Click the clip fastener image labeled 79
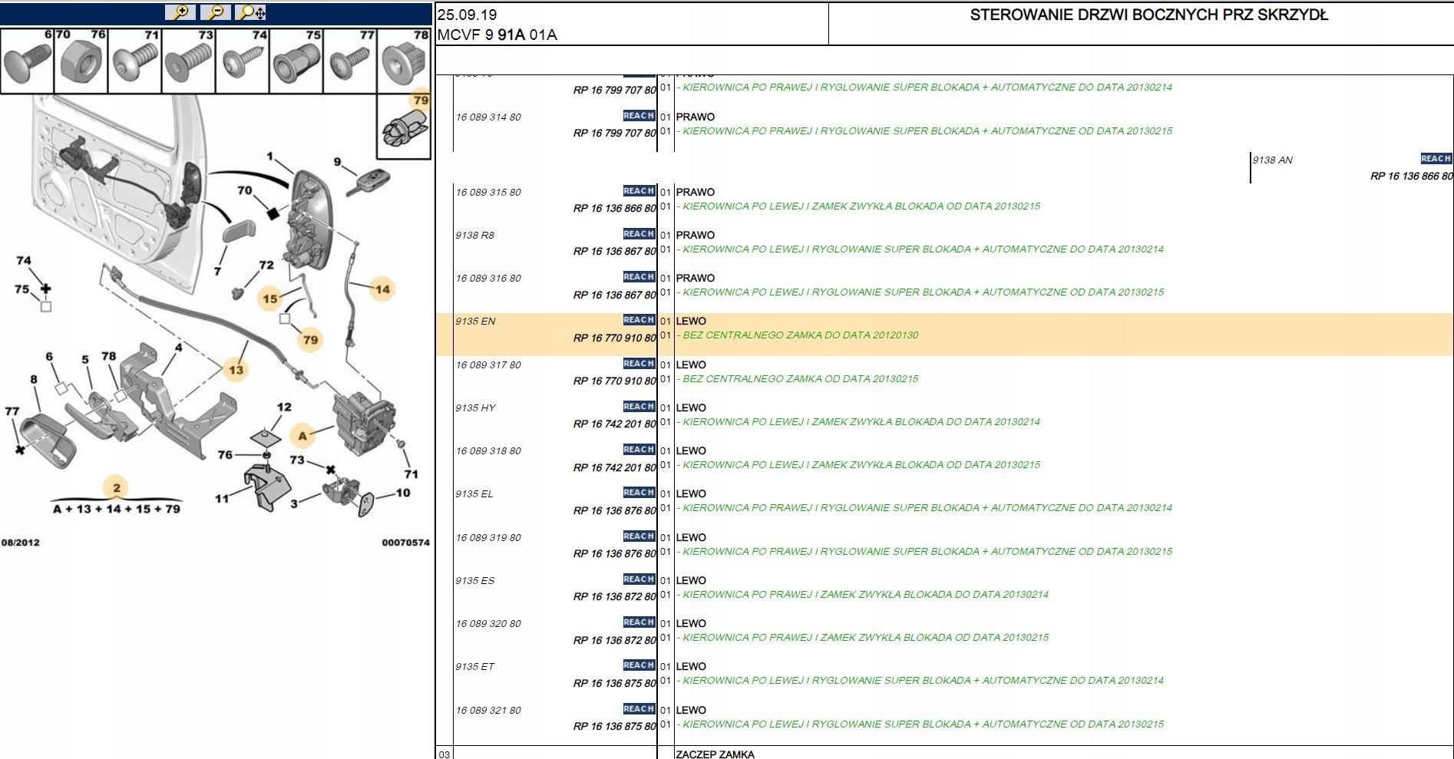Viewport: 1454px width, 759px height. click(x=404, y=127)
